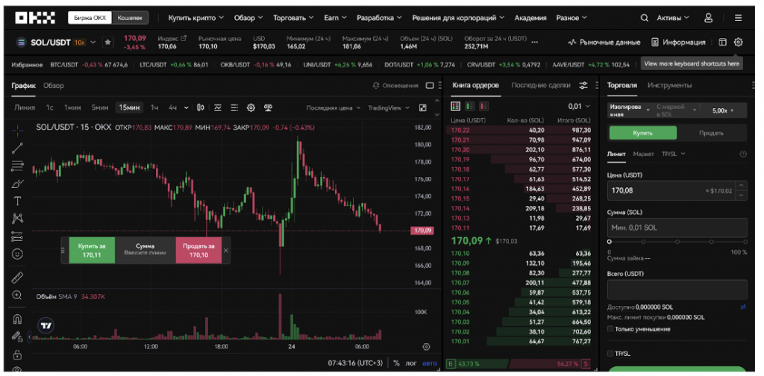This screenshot has height=376, width=764.
Task: Switch to the 'Маркет' order type tab
Action: pyautogui.click(x=643, y=154)
